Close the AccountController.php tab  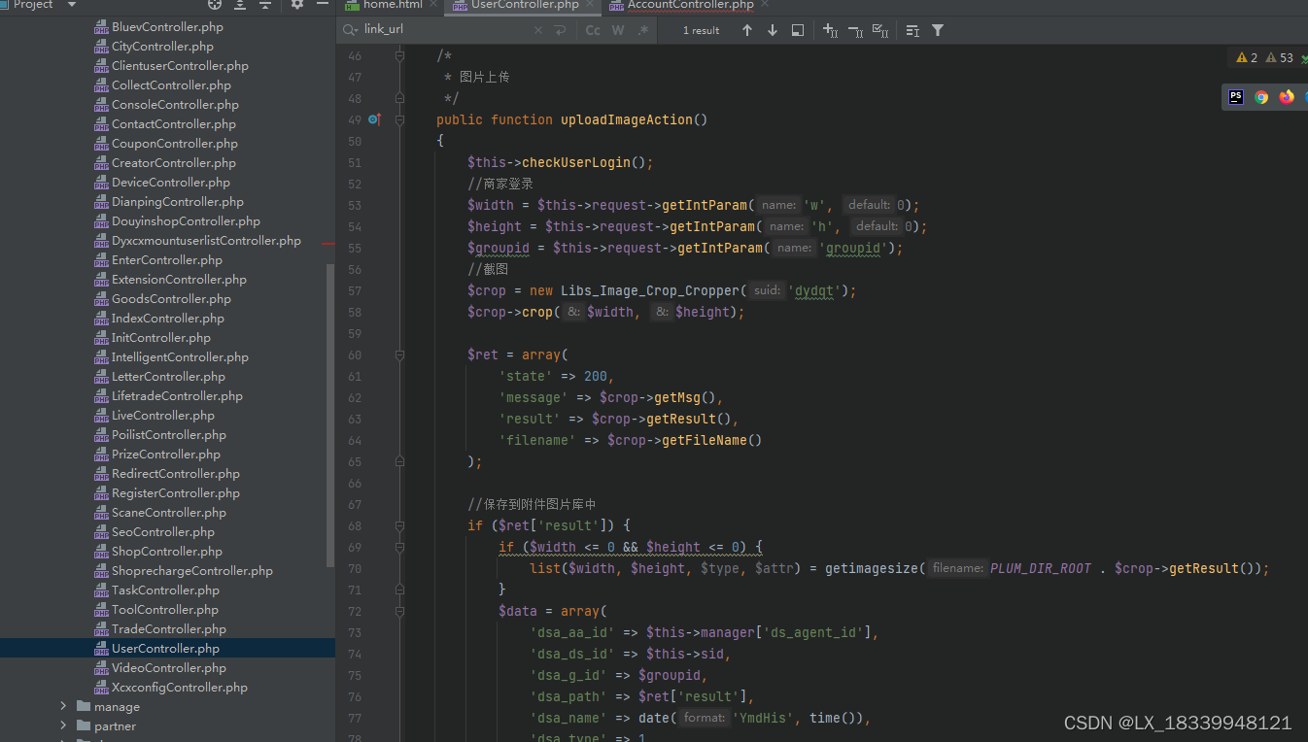tap(766, 5)
